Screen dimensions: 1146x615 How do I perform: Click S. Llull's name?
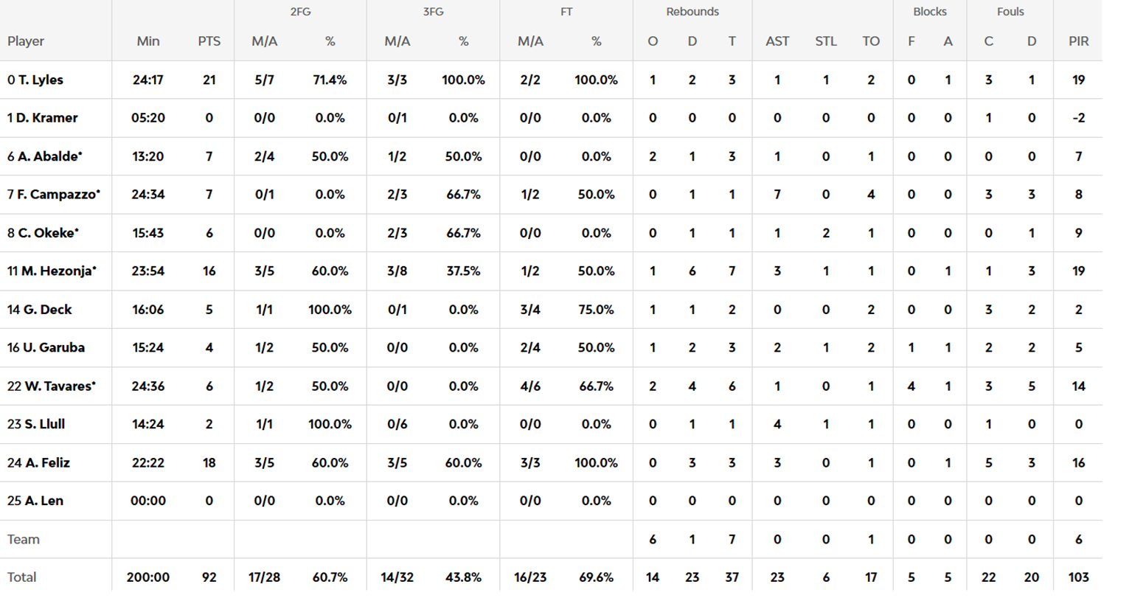click(44, 425)
